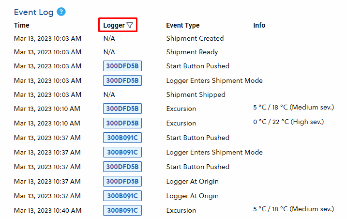Click the Time column header
The width and height of the screenshot is (347, 219).
click(21, 25)
